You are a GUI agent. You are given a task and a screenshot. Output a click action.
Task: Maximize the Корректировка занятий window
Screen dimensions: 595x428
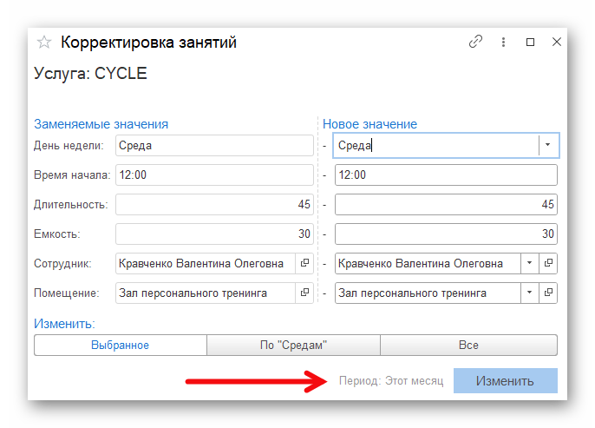pos(530,42)
